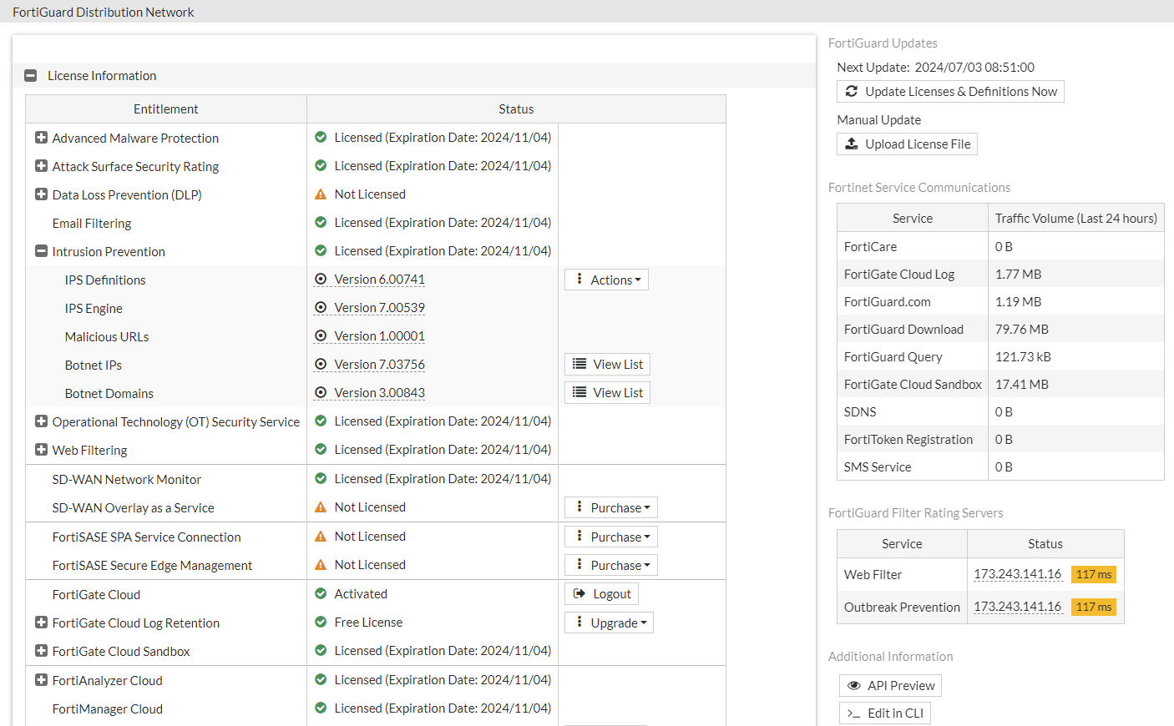The width and height of the screenshot is (1174, 726).
Task: Collapse the Intrusion Prevention row
Action: [41, 251]
